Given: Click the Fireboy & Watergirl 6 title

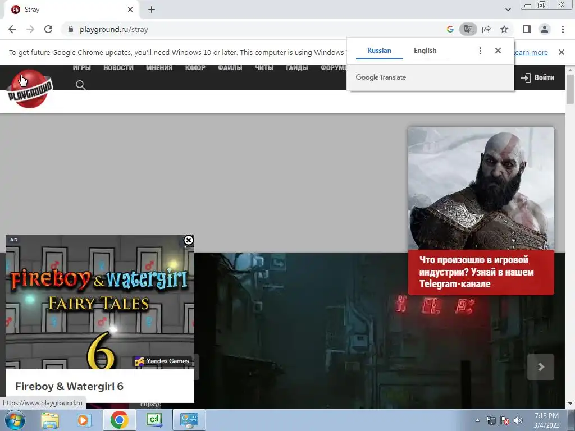Looking at the screenshot, I should pyautogui.click(x=69, y=386).
